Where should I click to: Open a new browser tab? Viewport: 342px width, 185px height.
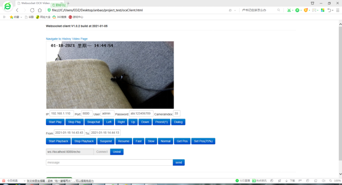click(68, 3)
